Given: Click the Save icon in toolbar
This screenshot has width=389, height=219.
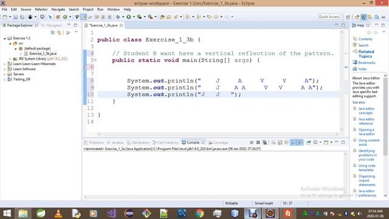Looking at the screenshot, I should [x=15, y=17].
